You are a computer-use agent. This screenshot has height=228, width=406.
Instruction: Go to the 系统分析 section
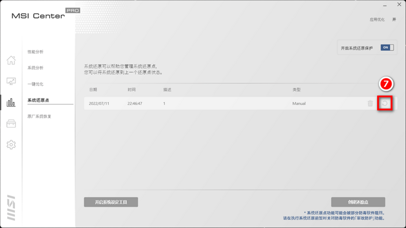pos(36,68)
